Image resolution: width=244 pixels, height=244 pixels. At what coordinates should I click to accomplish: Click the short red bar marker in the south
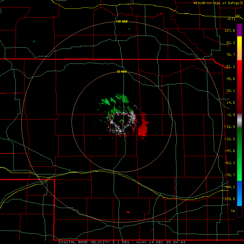click(128, 212)
